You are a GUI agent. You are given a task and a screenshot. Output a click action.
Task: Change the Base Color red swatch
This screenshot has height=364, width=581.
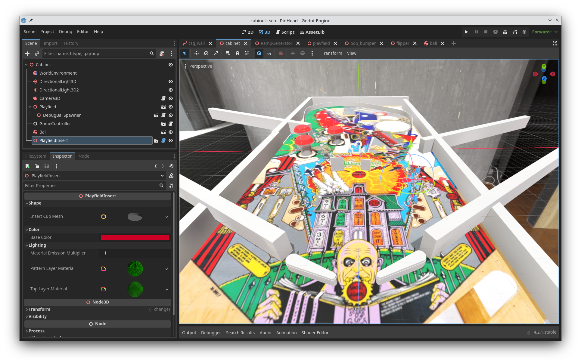tap(135, 238)
